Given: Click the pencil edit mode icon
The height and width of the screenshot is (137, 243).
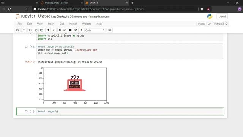Looking at the screenshot, I should tap(210, 24).
